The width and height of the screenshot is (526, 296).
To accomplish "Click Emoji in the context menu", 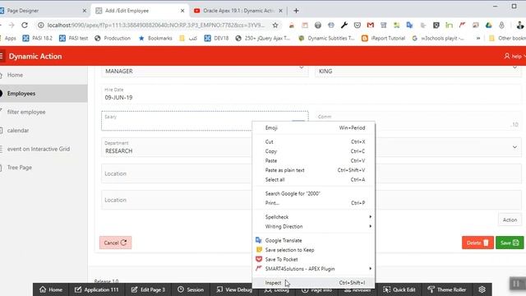I will click(x=313, y=128).
